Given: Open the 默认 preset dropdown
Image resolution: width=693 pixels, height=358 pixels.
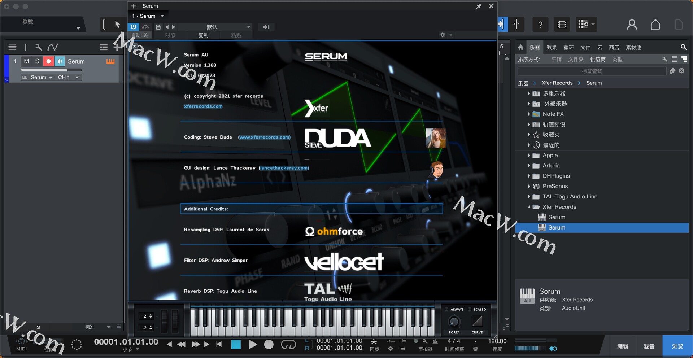Looking at the screenshot, I should click(215, 27).
